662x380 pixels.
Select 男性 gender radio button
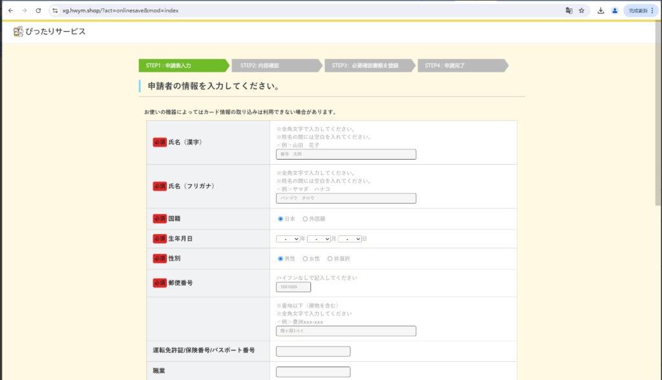281,259
